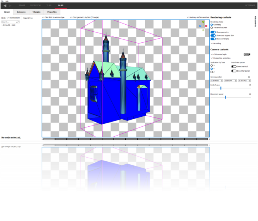Click the Field of view slider handle

coord(220,88)
